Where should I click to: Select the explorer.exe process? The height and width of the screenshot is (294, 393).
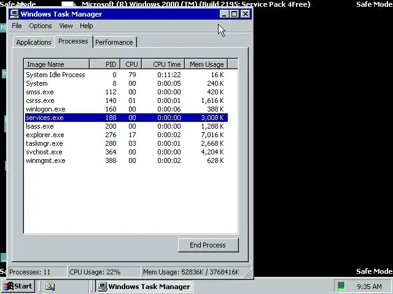(x=126, y=135)
